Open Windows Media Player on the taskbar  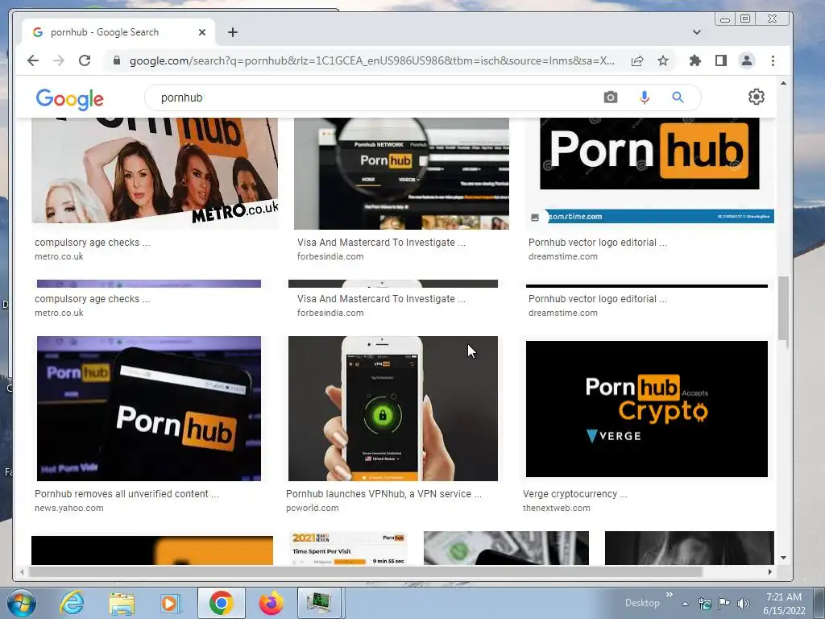tap(171, 603)
